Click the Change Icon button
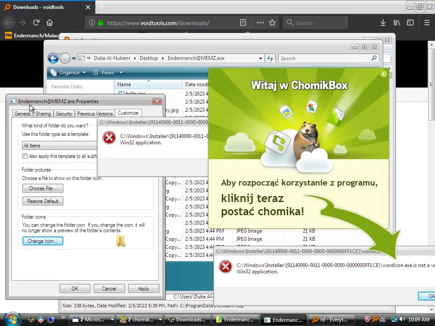The height and width of the screenshot is (326, 435). point(43,241)
